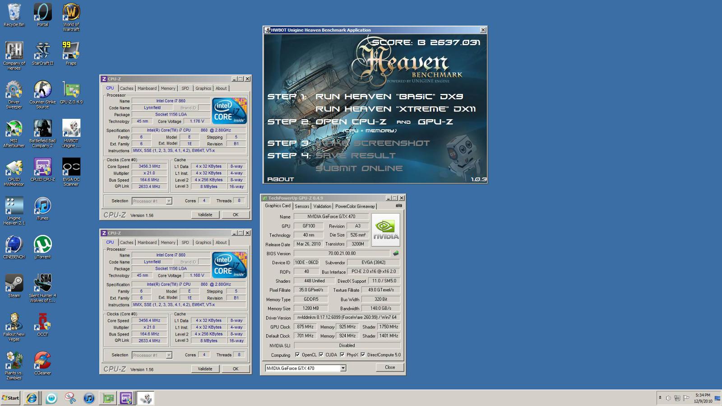Launch CINEBENCH from the desktop
This screenshot has height=406, width=722.
[14, 247]
